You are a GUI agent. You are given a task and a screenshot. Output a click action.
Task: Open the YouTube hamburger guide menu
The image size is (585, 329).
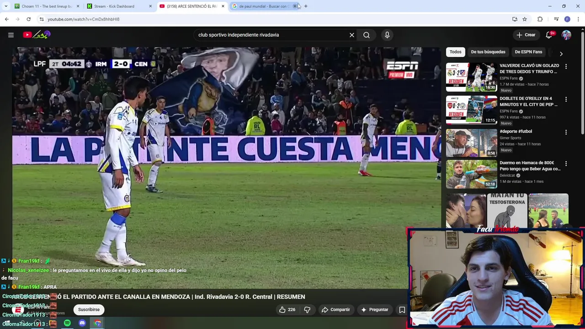(11, 35)
